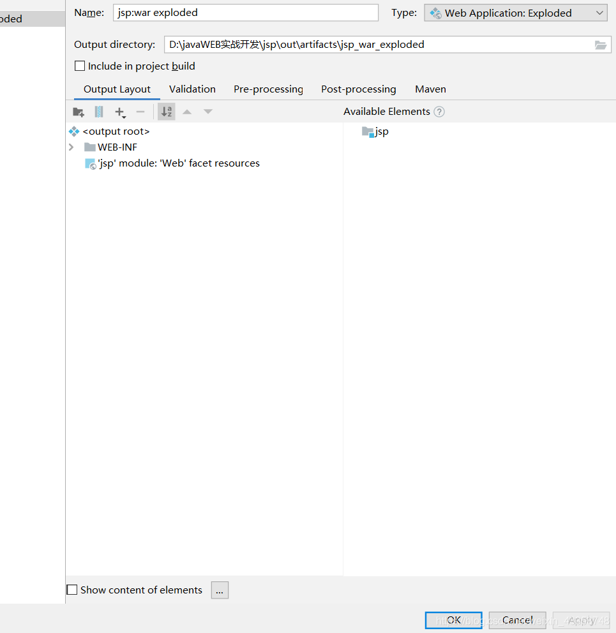Select the exploded artifact in left list
Viewport: 616px width, 633px height.
(33, 19)
